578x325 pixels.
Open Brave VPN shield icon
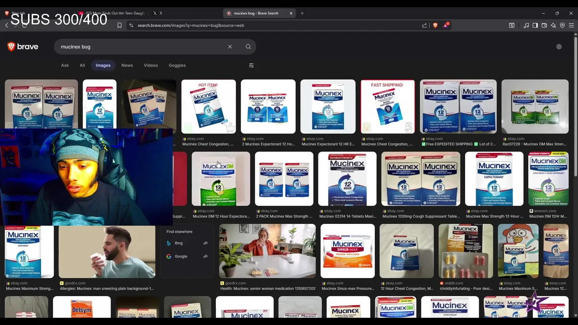click(x=562, y=25)
